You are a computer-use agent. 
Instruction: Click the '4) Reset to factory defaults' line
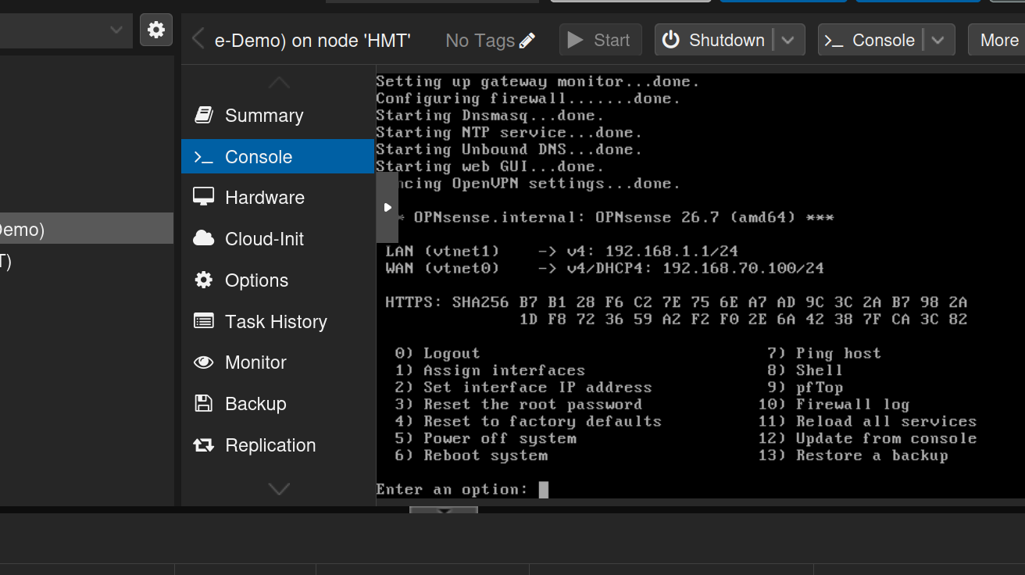pyautogui.click(x=528, y=422)
